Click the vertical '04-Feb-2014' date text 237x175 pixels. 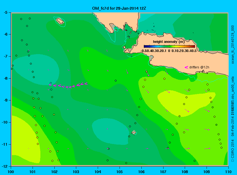232,126
